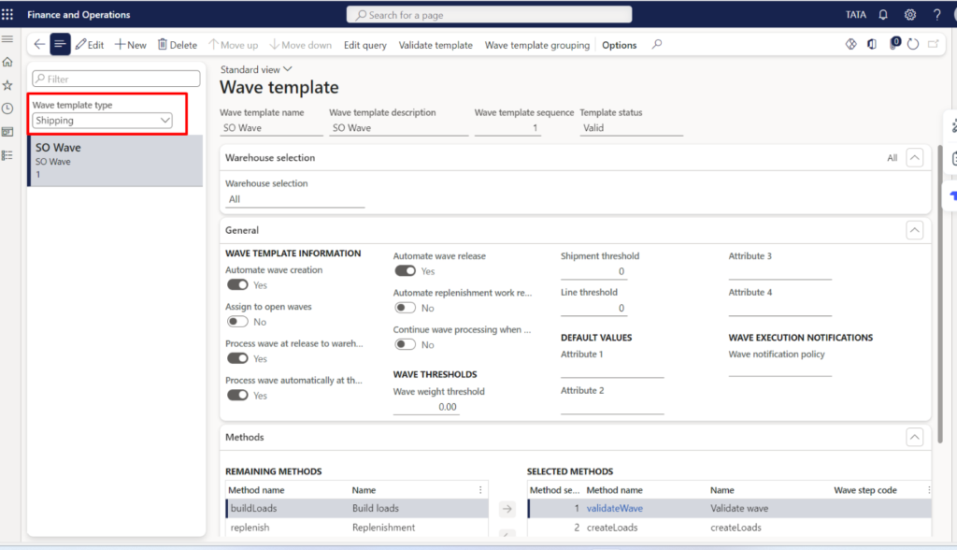Click Move up in the action pane

[233, 45]
